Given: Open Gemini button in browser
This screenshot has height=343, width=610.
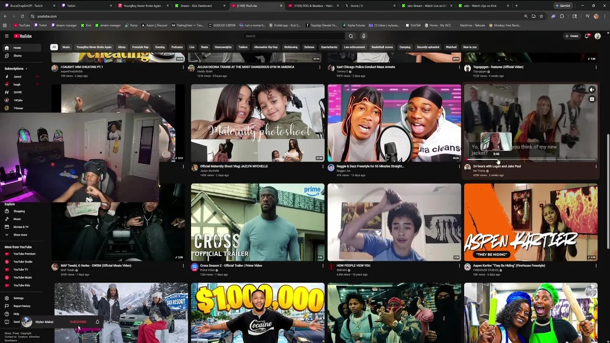Looking at the screenshot, I should tap(563, 6).
